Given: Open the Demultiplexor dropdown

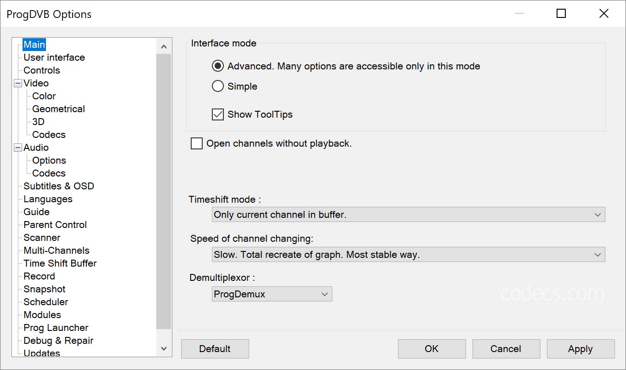Looking at the screenshot, I should click(272, 294).
